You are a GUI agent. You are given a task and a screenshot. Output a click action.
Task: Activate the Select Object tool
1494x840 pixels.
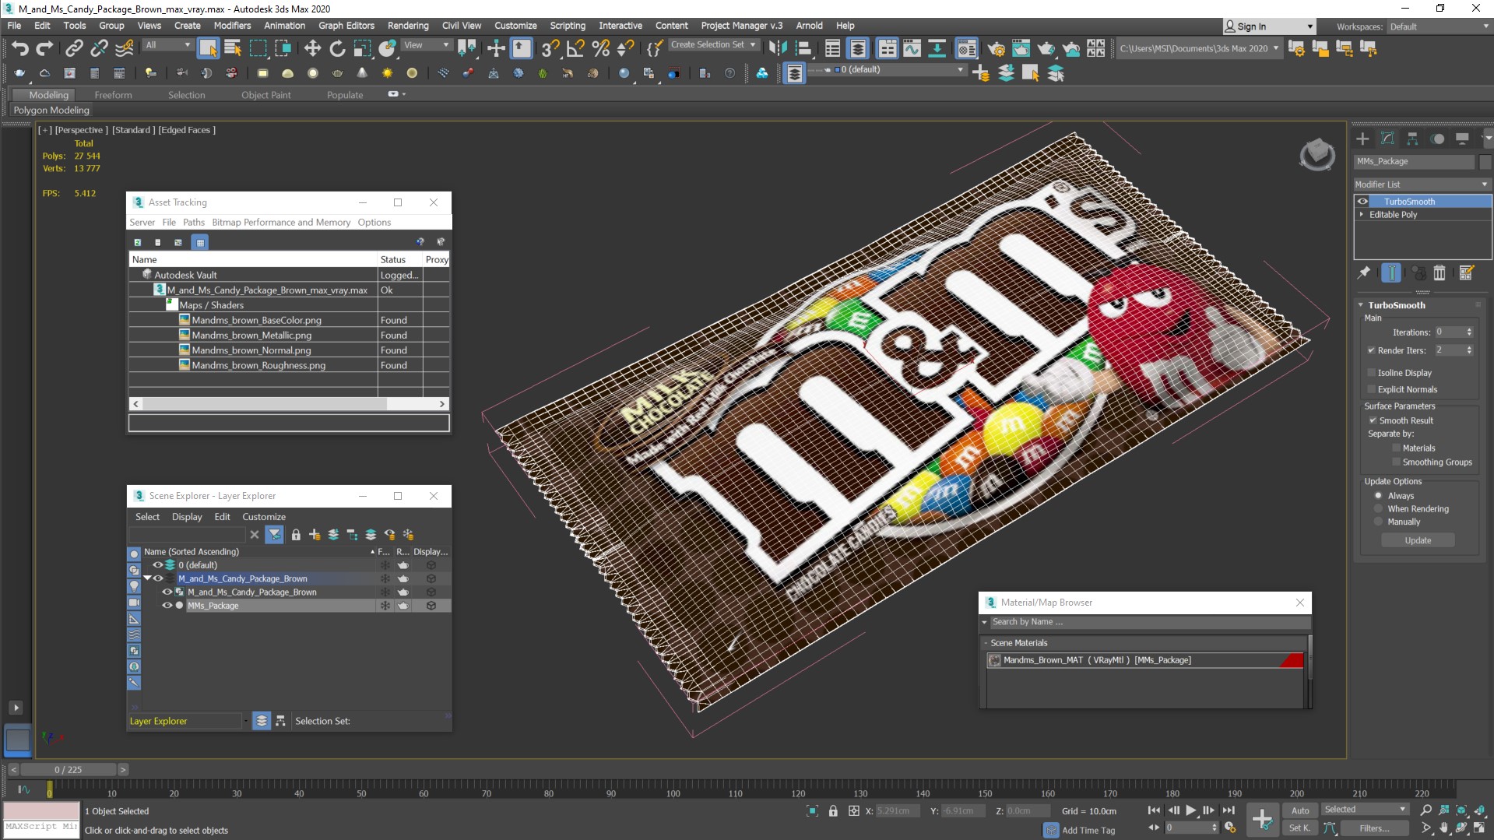[208, 49]
